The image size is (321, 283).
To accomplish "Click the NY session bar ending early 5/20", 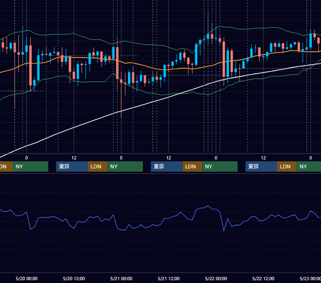I will (30, 166).
